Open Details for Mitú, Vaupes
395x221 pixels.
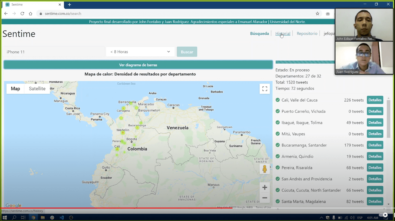[x=375, y=134]
